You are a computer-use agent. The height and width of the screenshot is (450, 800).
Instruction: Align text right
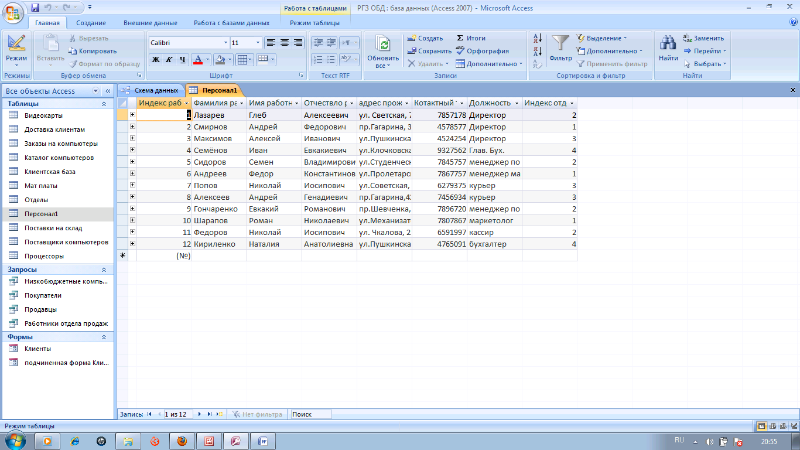298,42
